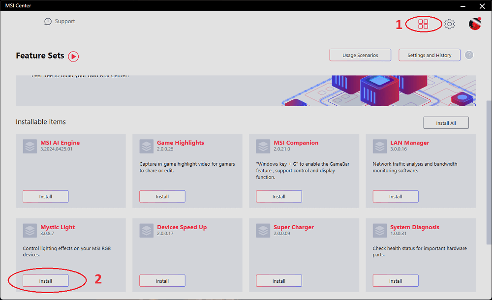Click the Super Charger layers icon
The height and width of the screenshot is (300, 492).
263,231
